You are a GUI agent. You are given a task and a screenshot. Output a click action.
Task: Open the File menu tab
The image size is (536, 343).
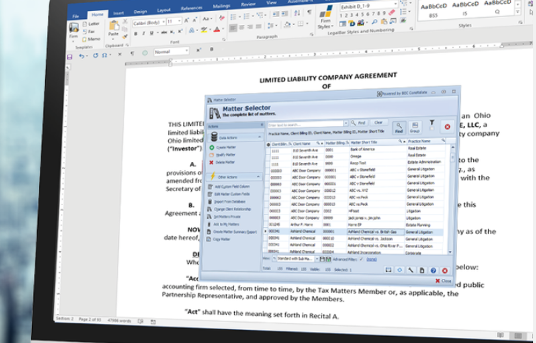[76, 16]
